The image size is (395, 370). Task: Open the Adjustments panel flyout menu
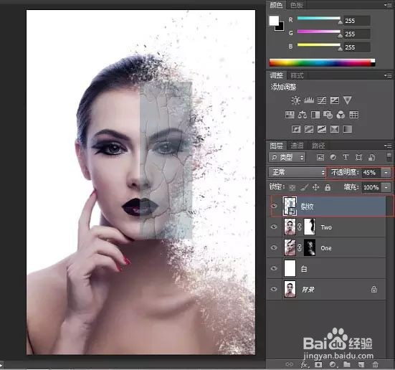pos(388,75)
